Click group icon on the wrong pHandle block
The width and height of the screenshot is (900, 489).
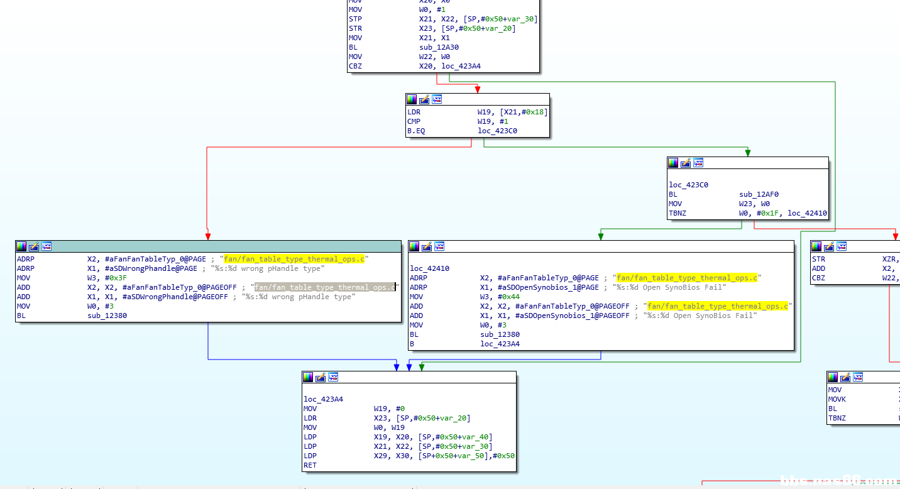(47, 246)
